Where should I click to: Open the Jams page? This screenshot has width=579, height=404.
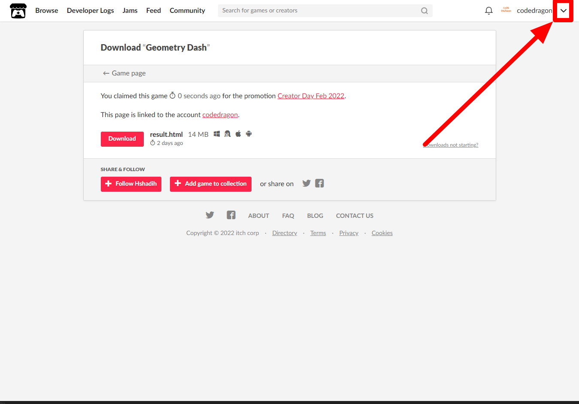click(130, 11)
